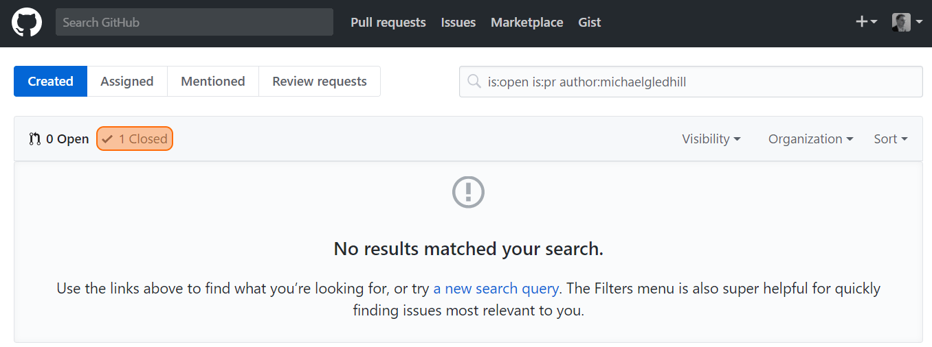
Task: Open the Sort dropdown
Action: 891,139
